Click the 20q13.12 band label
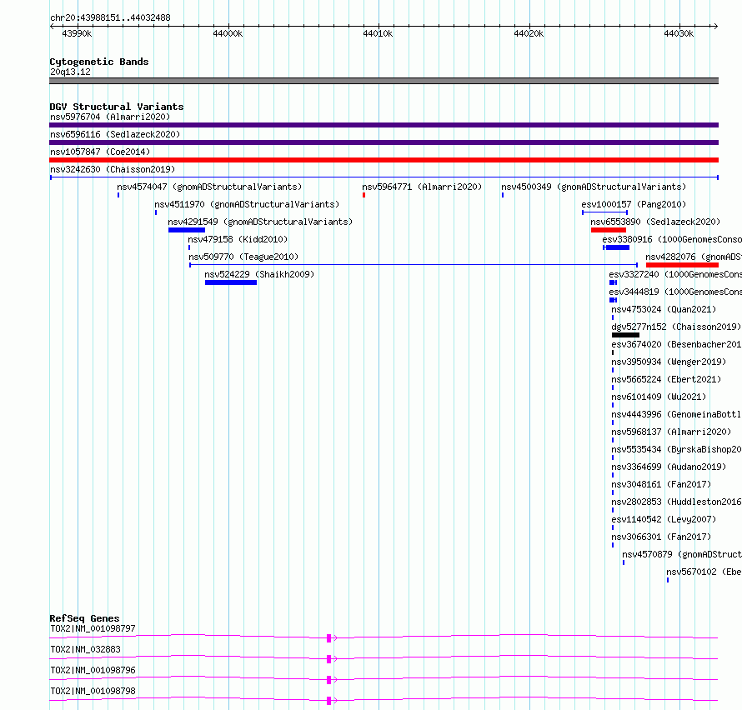The height and width of the screenshot is (710, 742). click(x=70, y=72)
